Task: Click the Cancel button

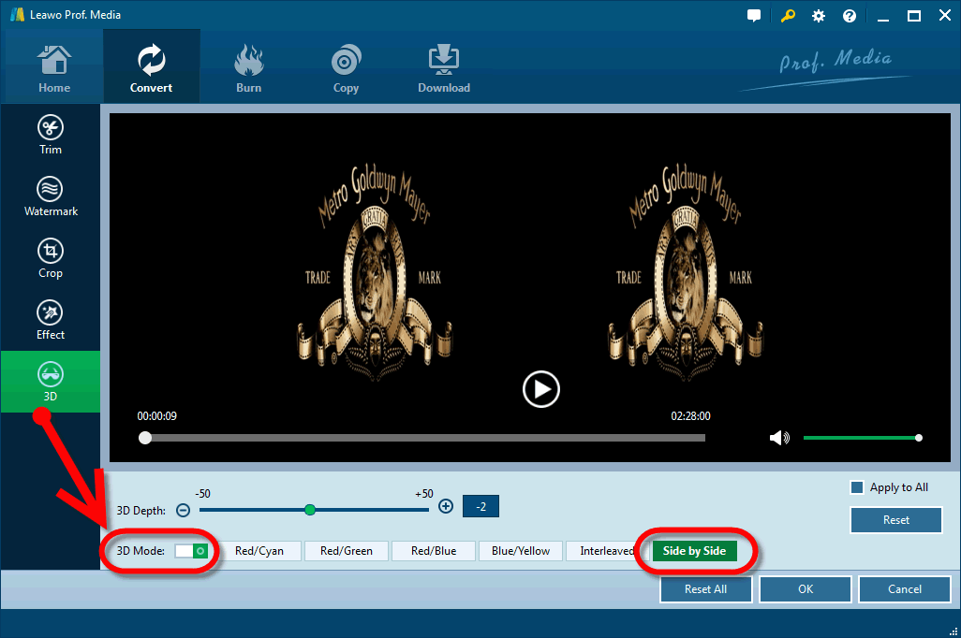Action: [905, 589]
